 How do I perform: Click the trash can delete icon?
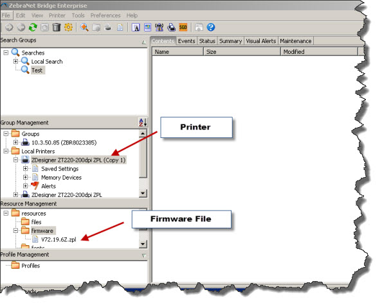coord(57,27)
